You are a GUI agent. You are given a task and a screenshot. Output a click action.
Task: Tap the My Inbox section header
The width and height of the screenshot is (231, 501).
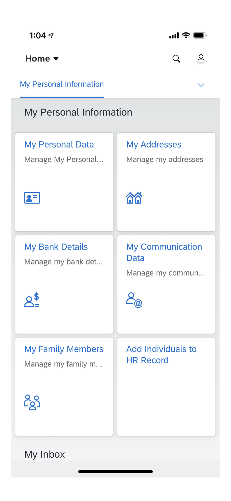click(44, 454)
